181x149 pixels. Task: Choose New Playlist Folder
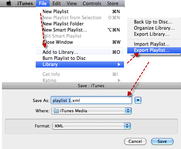[80, 24]
